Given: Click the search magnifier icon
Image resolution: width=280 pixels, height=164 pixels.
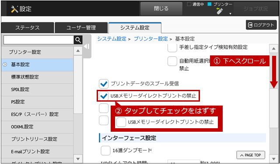Looking at the screenshot, I should pos(78,40).
